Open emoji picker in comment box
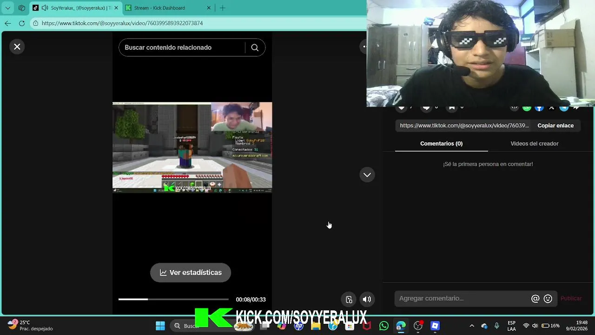The image size is (595, 335). 548,299
